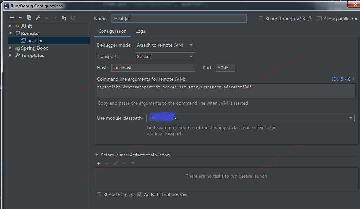The height and width of the screenshot is (209, 360).
Task: Enable Share through VCS checkbox
Action: click(261, 19)
